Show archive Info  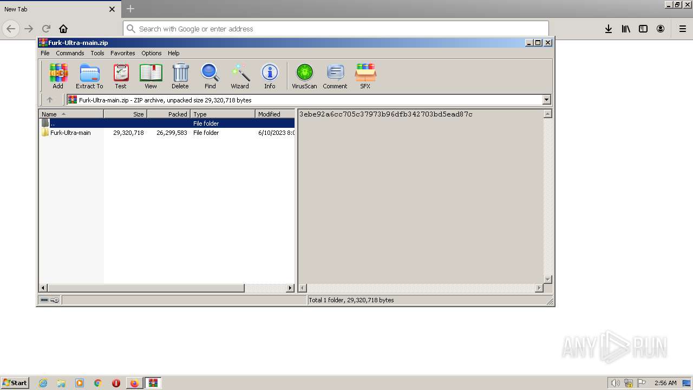270,76
